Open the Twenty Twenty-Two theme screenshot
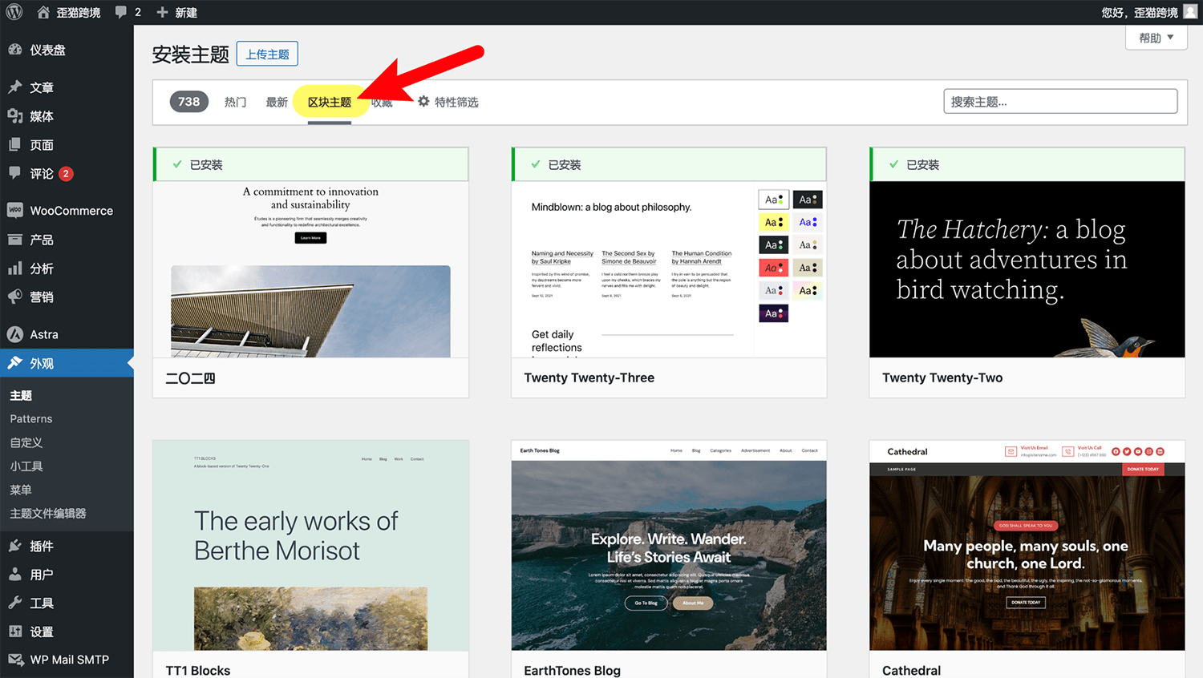Viewport: 1203px width, 678px height. click(x=1027, y=269)
